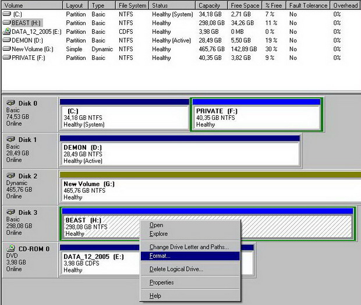Sort by the Capacity column header
The width and height of the screenshot is (361, 305).
[211, 5]
